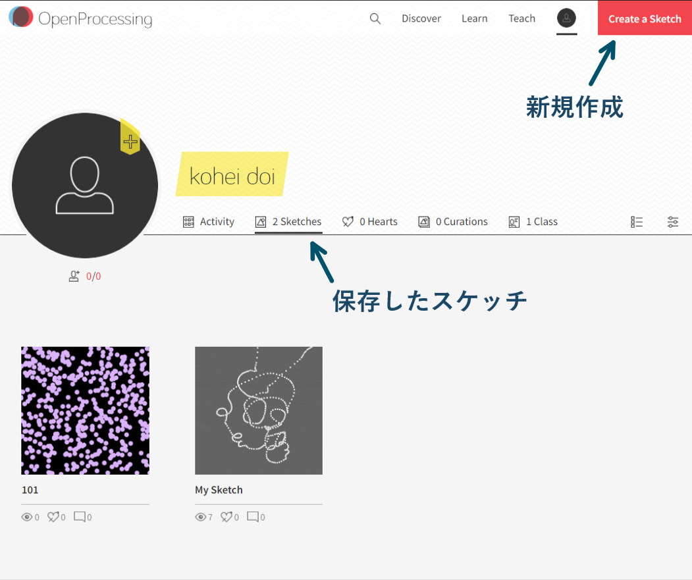Click the large profile avatar image
The height and width of the screenshot is (580, 692).
coord(85,186)
